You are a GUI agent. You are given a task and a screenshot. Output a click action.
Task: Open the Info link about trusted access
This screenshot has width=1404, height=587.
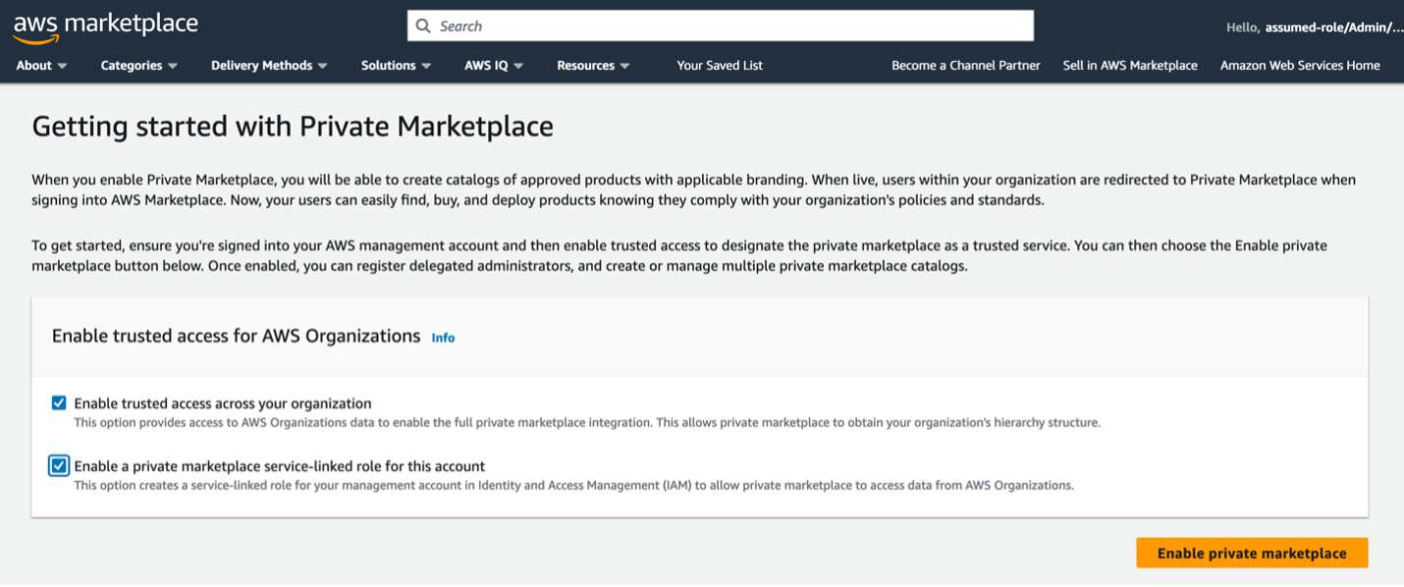tap(443, 338)
